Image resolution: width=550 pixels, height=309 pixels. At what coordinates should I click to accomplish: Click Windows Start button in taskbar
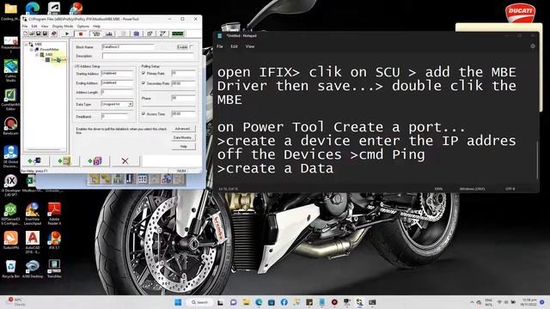178,302
